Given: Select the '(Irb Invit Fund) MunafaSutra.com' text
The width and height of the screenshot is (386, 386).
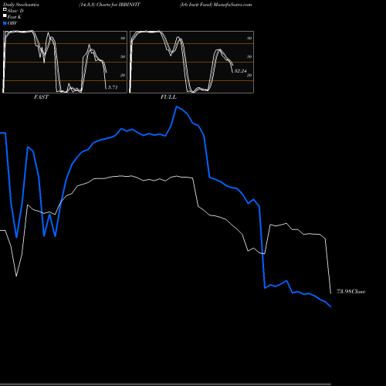Looking at the screenshot, I should coord(215,5).
